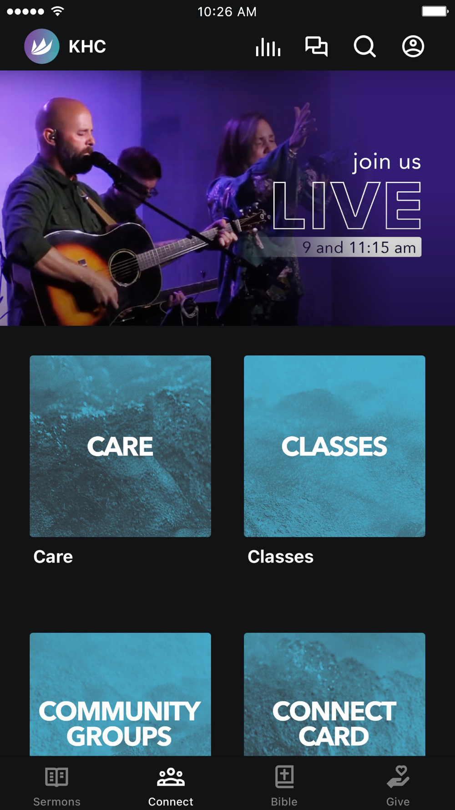Switch to the Sermons tab label
455x810 pixels.
(x=57, y=801)
